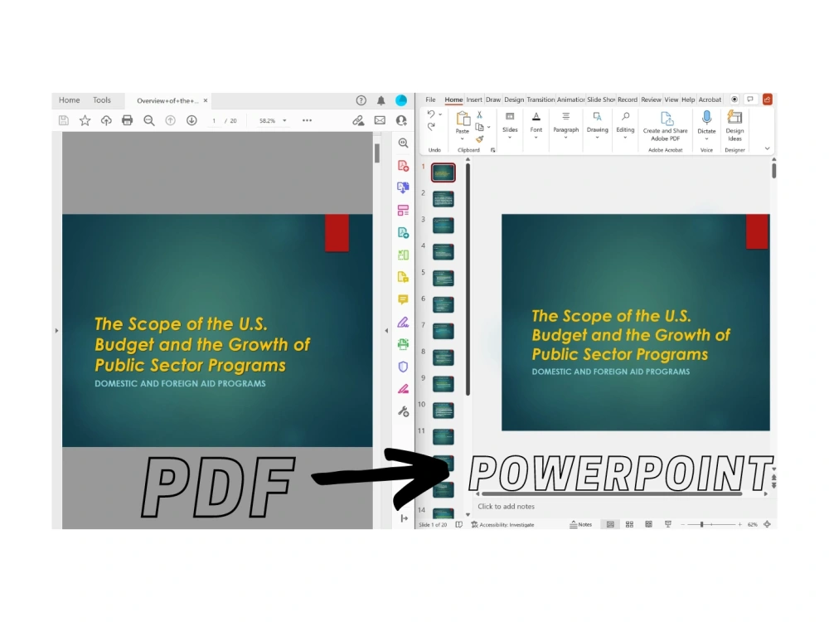Toggle the record button near Acrobat tab
This screenshot has height=622, width=829.
click(x=734, y=100)
